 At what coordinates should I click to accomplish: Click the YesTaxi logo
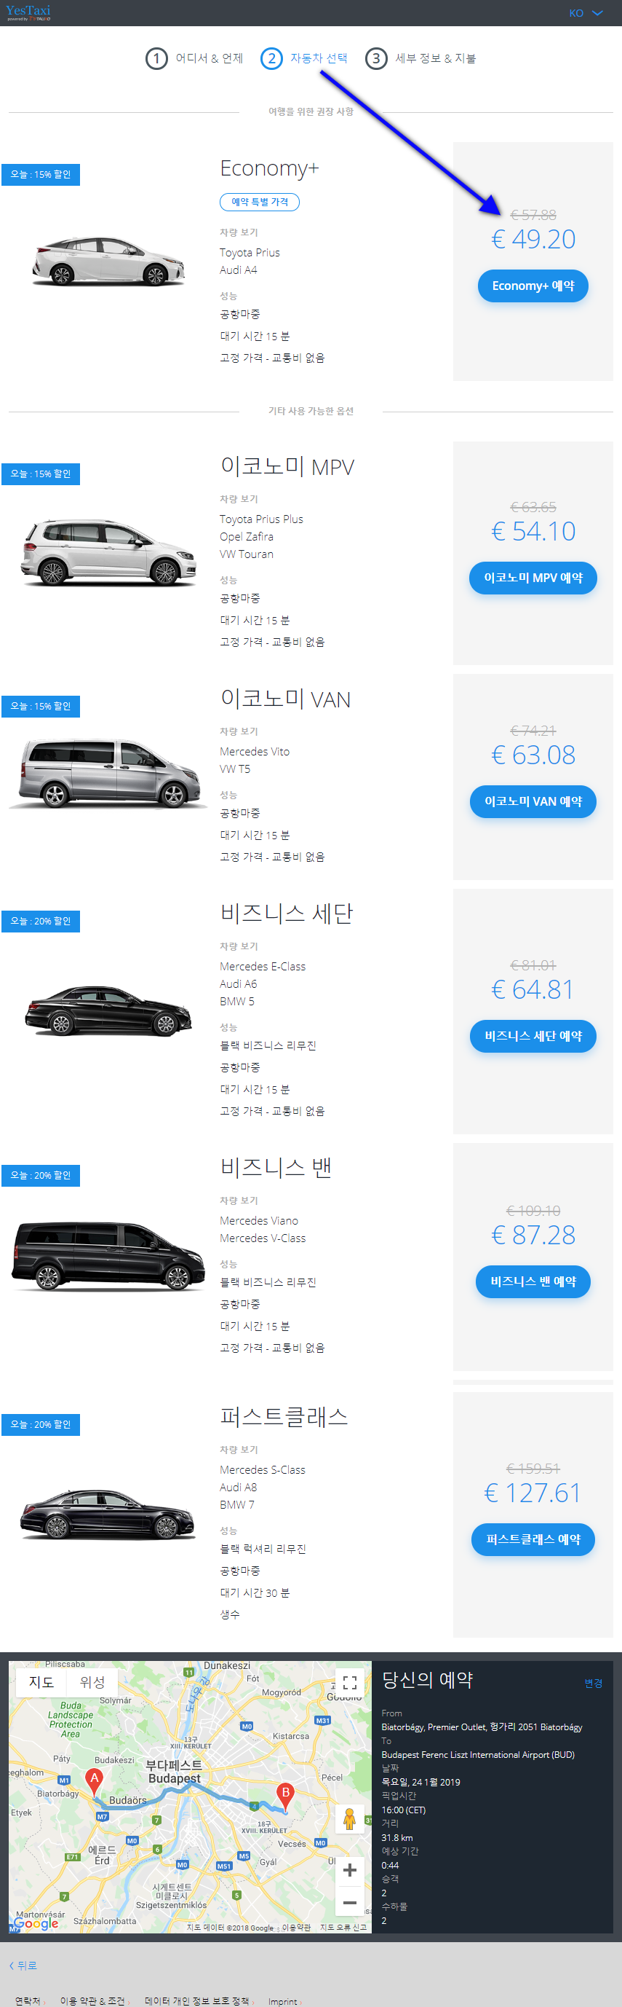pos(28,12)
